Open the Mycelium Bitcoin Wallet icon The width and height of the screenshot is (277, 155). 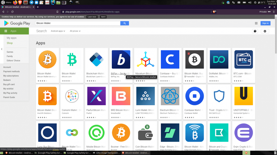pos(145,59)
